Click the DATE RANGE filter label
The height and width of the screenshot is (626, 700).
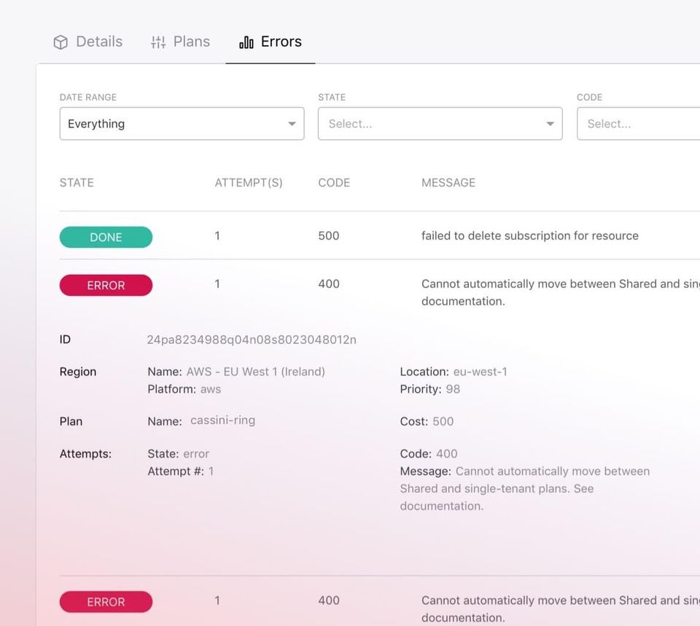[88, 97]
